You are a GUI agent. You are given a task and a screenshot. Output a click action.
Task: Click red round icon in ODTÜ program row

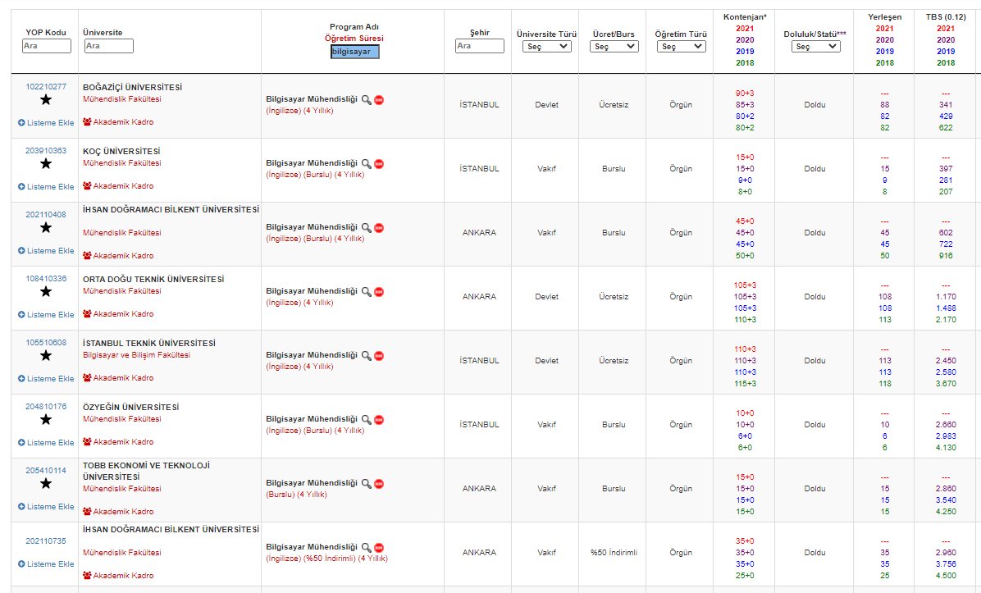379,292
